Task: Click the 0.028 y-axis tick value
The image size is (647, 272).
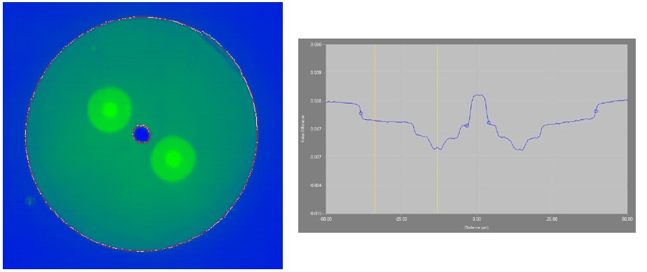Action: [316, 101]
